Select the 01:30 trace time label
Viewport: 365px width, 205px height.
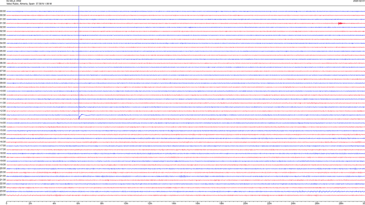[x=3, y=23]
